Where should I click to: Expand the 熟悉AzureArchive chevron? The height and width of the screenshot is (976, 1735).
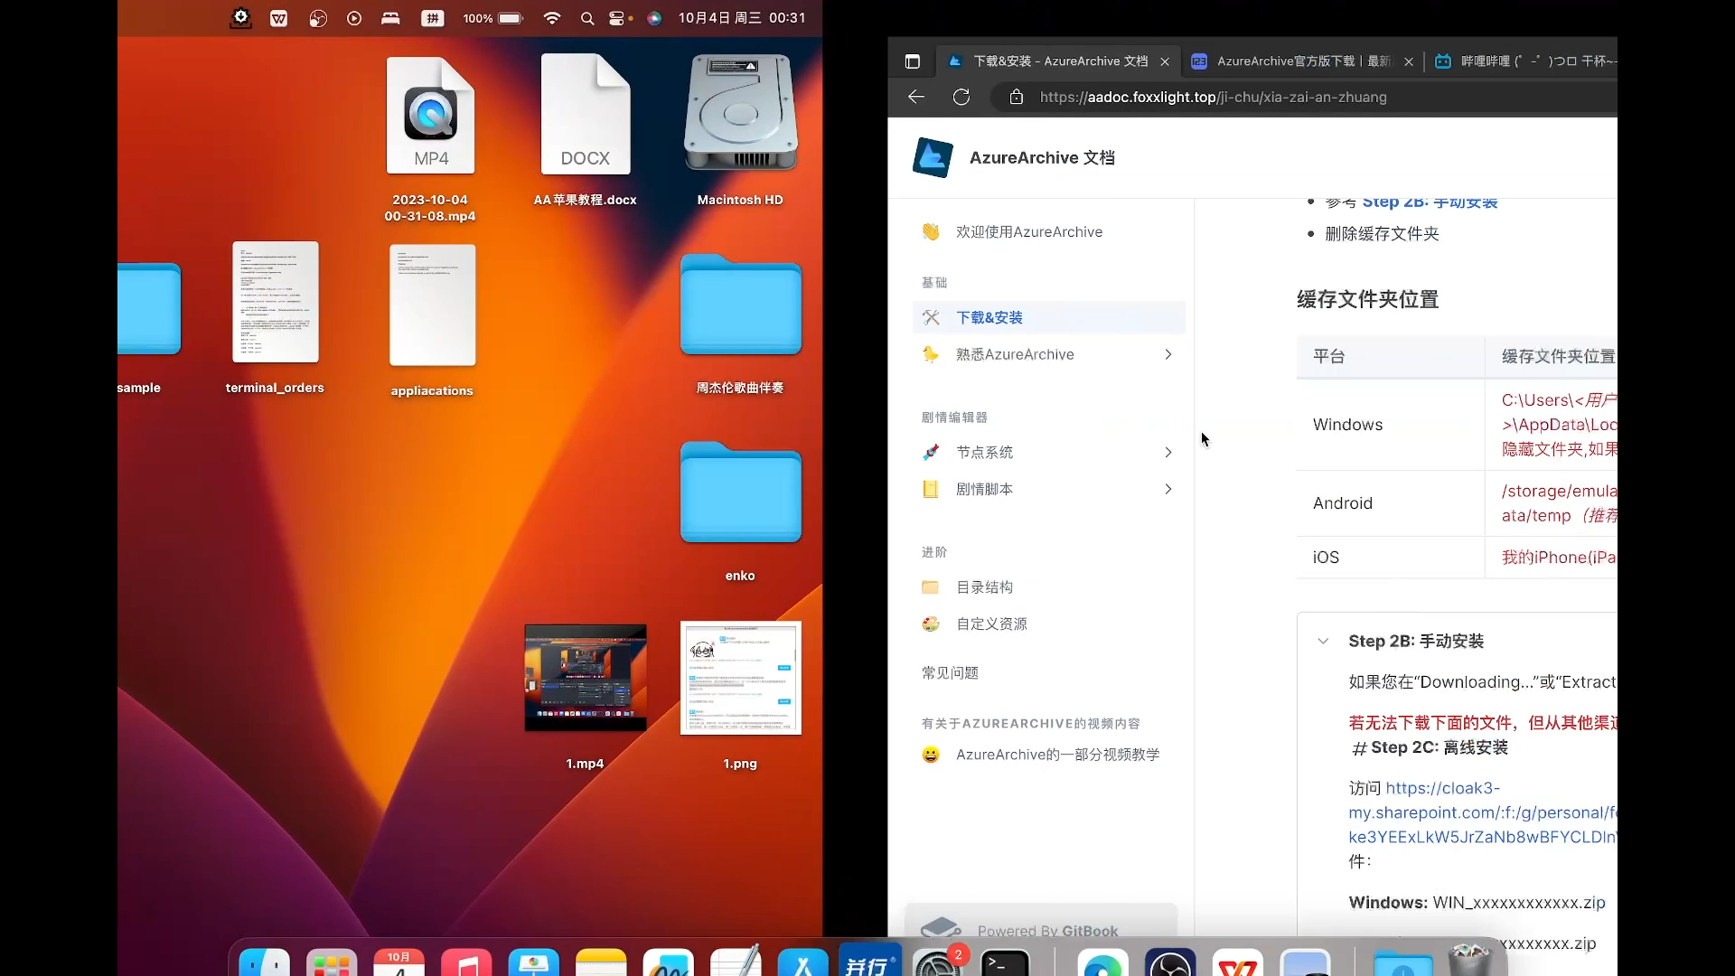click(x=1168, y=354)
